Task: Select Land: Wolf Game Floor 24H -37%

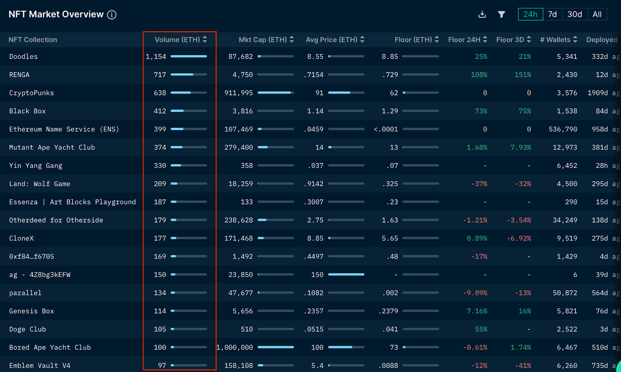Action: (479, 184)
